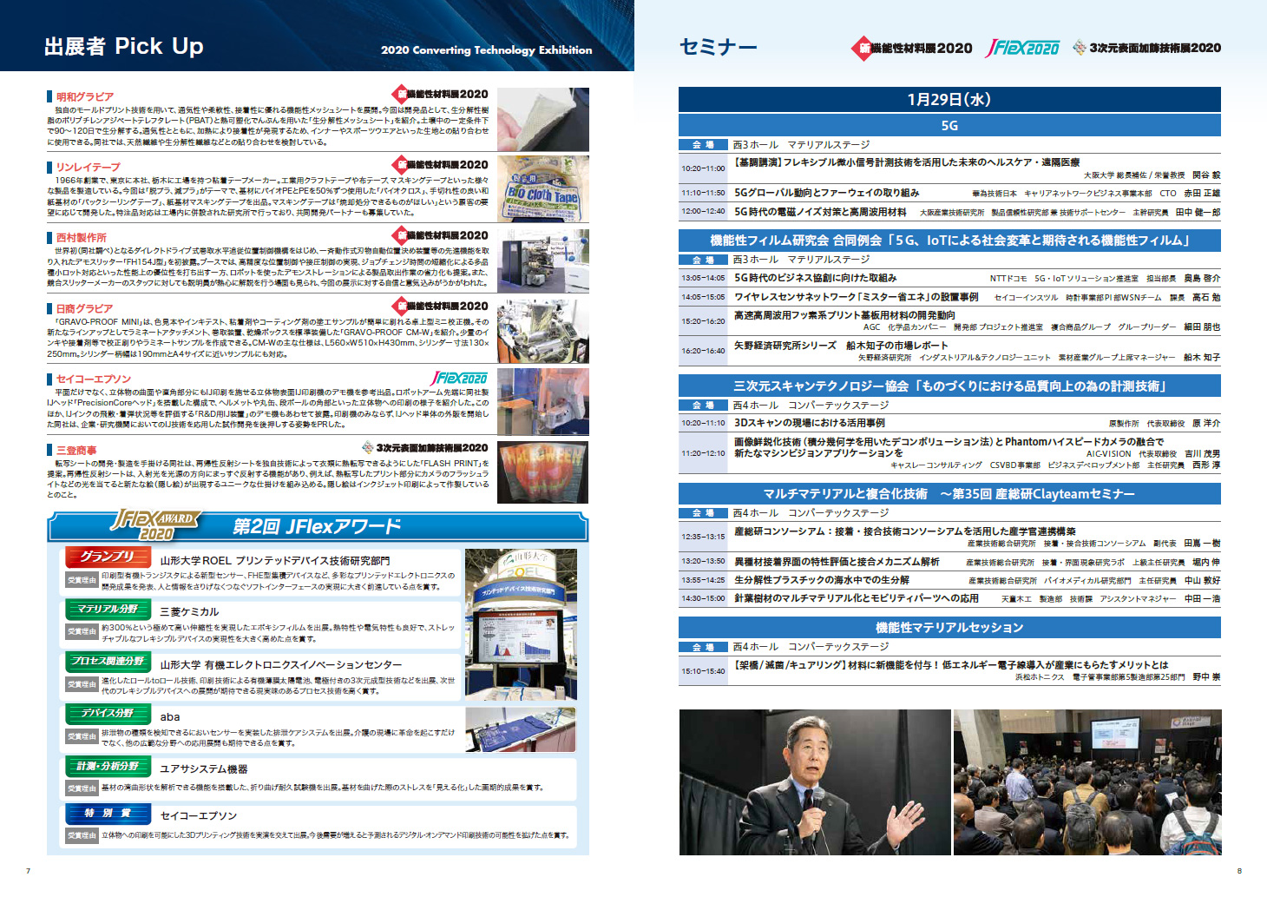Screen dimensions: 1267x897
Task: Open the セイコーエプソン printing demo photo
Action: point(543,401)
